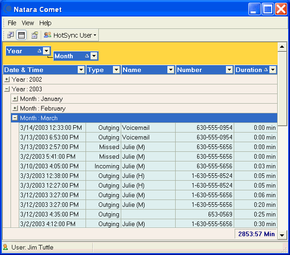Click the HotSync User people icon
The width and height of the screenshot is (290, 255).
point(48,35)
